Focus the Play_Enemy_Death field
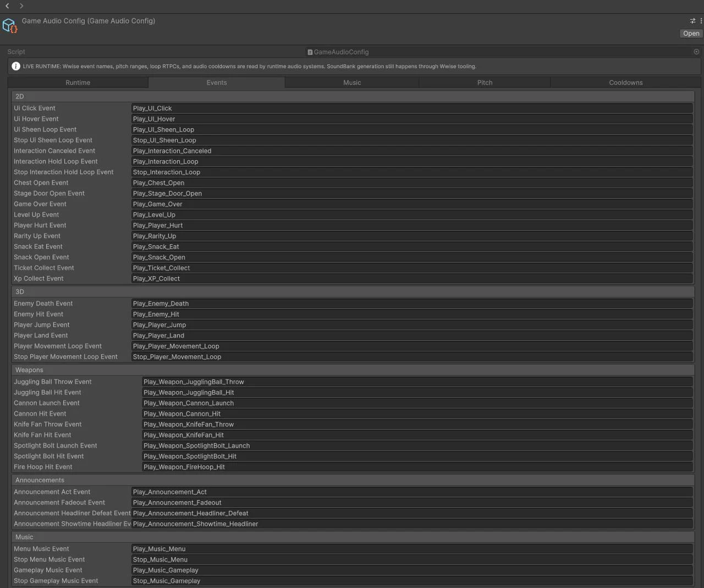 pyautogui.click(x=412, y=304)
